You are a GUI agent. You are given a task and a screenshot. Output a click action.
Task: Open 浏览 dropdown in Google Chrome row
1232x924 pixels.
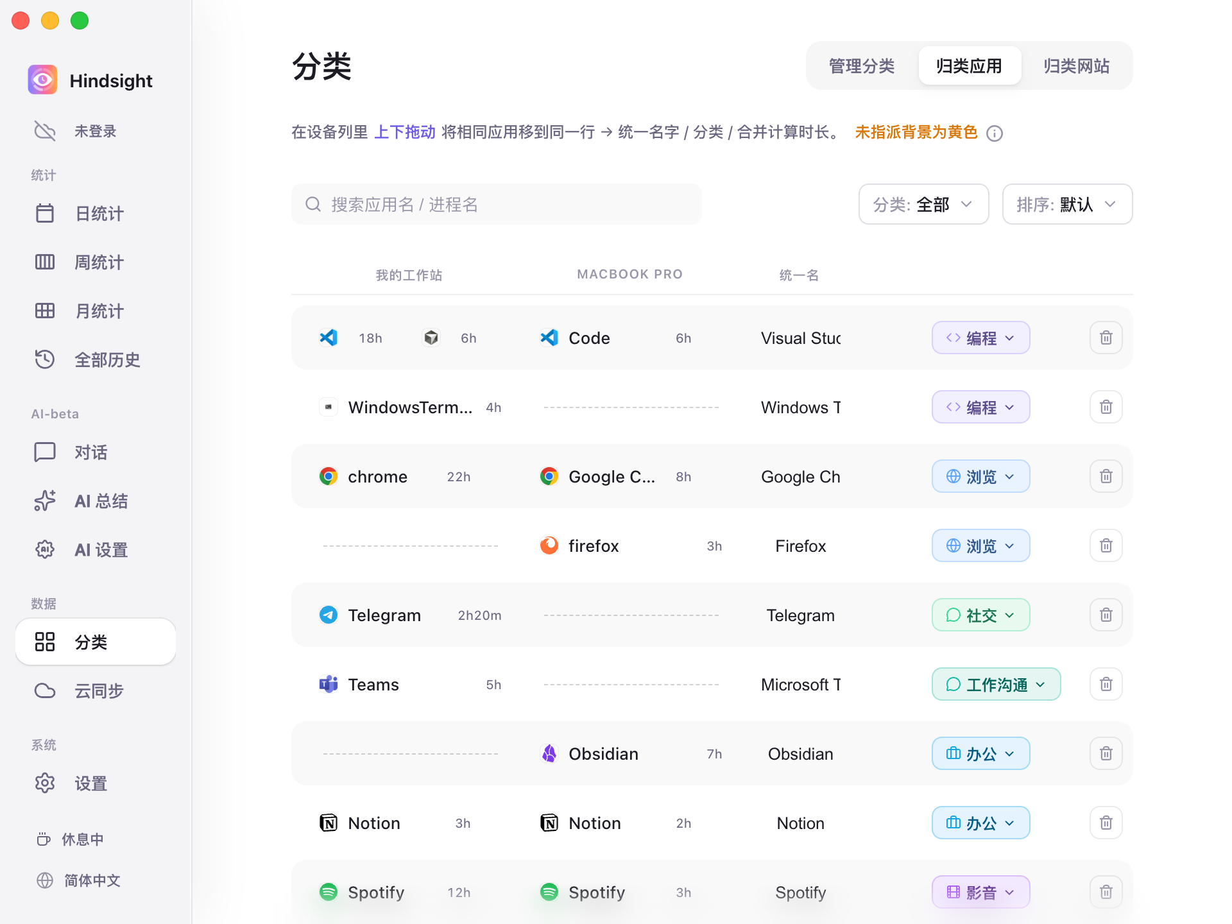click(x=980, y=477)
